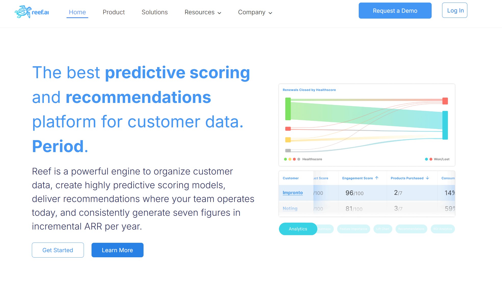The width and height of the screenshot is (502, 282).
Task: Click the Engagement Score sort icon
Action: pos(377,178)
